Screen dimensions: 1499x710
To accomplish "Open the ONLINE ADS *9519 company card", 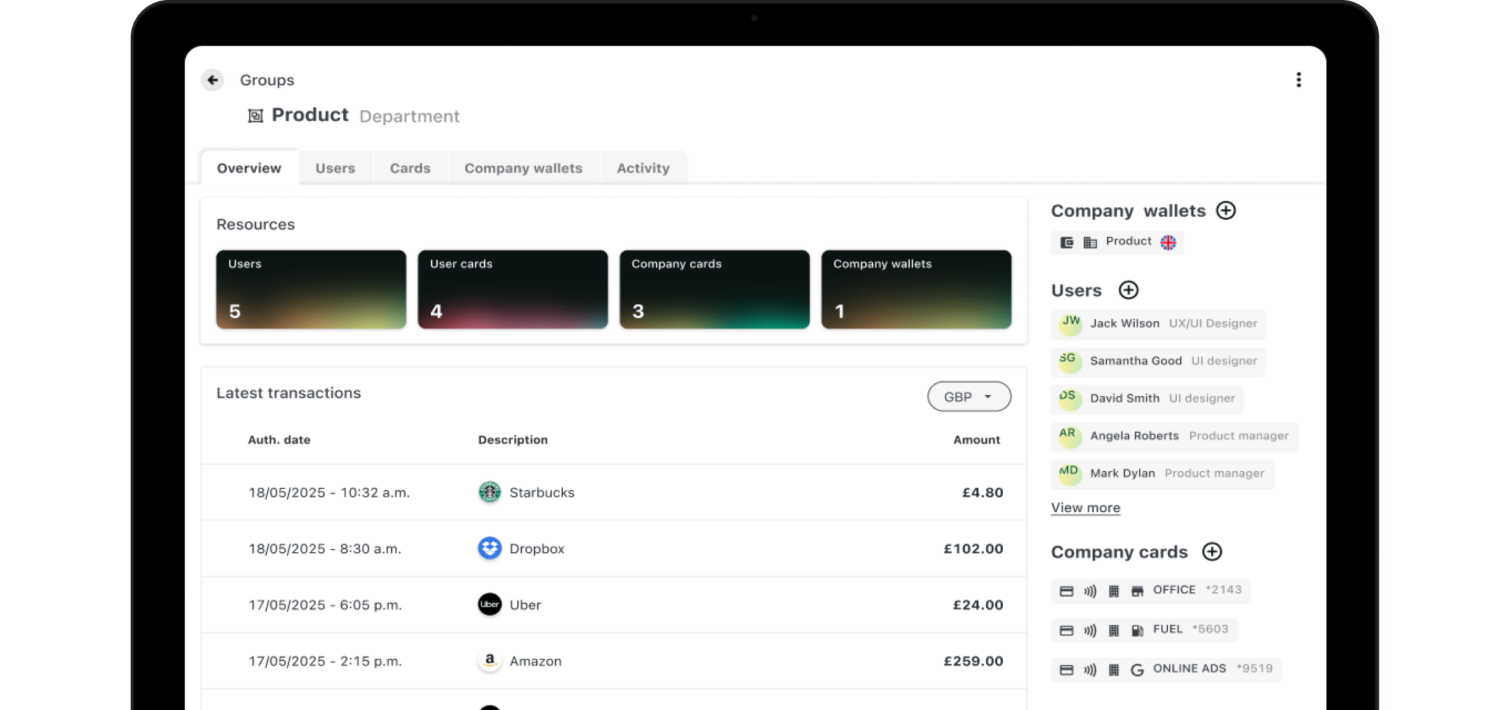I will coord(1166,669).
